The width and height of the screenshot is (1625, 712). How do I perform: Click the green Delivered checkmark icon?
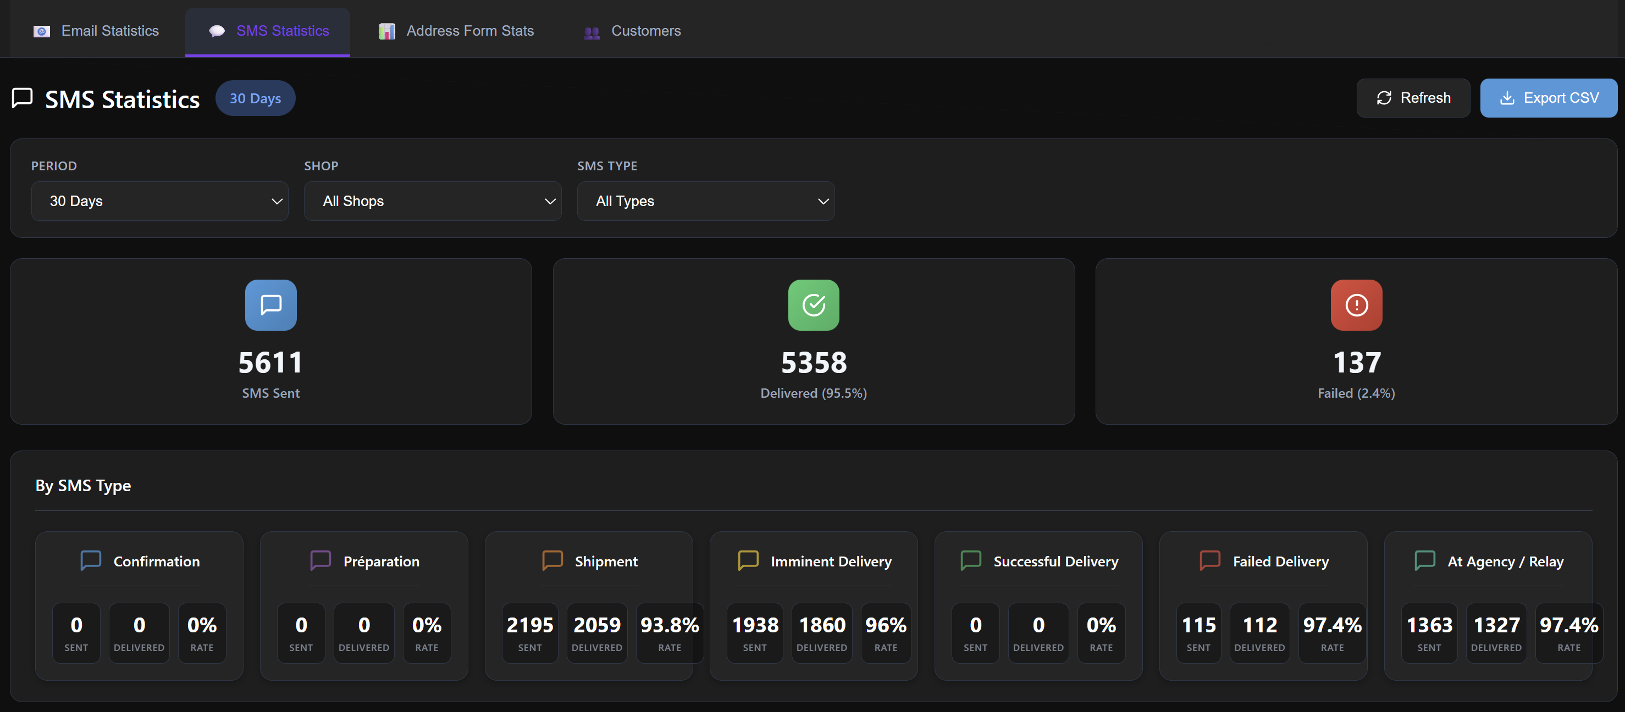(x=814, y=305)
